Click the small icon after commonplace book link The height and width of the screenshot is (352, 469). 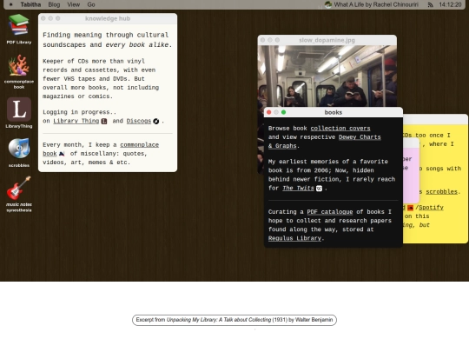click(62, 154)
